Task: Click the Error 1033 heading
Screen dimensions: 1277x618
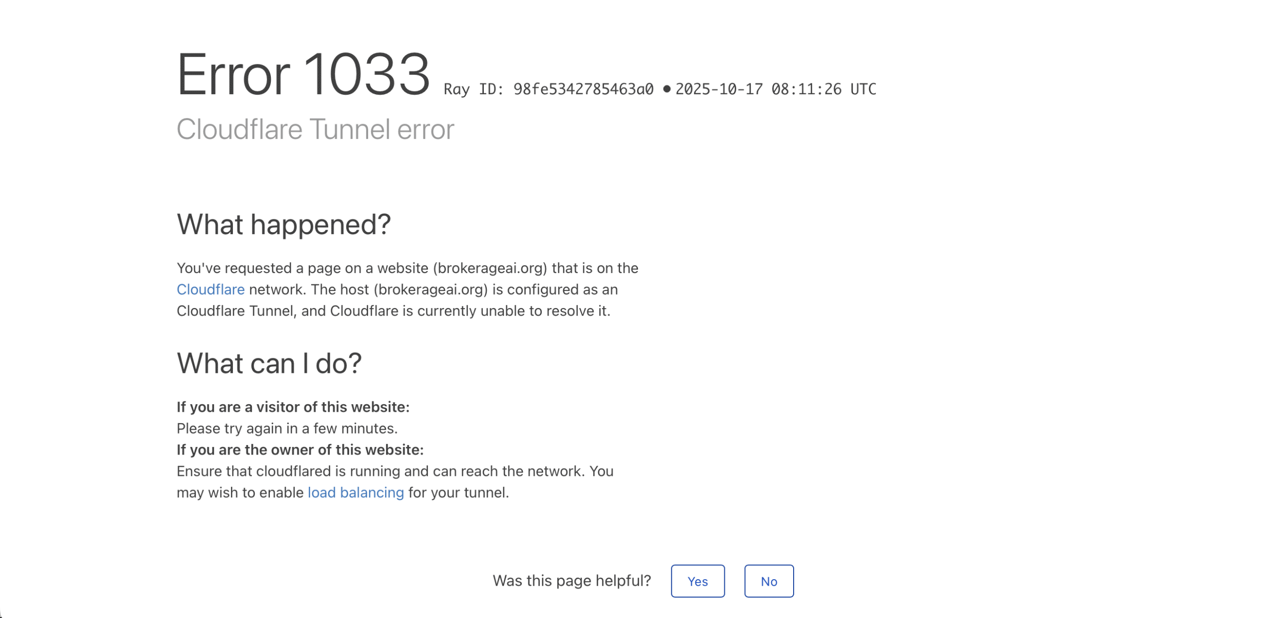Action: (303, 75)
